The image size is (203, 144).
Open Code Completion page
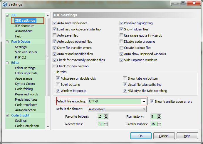point(27,126)
